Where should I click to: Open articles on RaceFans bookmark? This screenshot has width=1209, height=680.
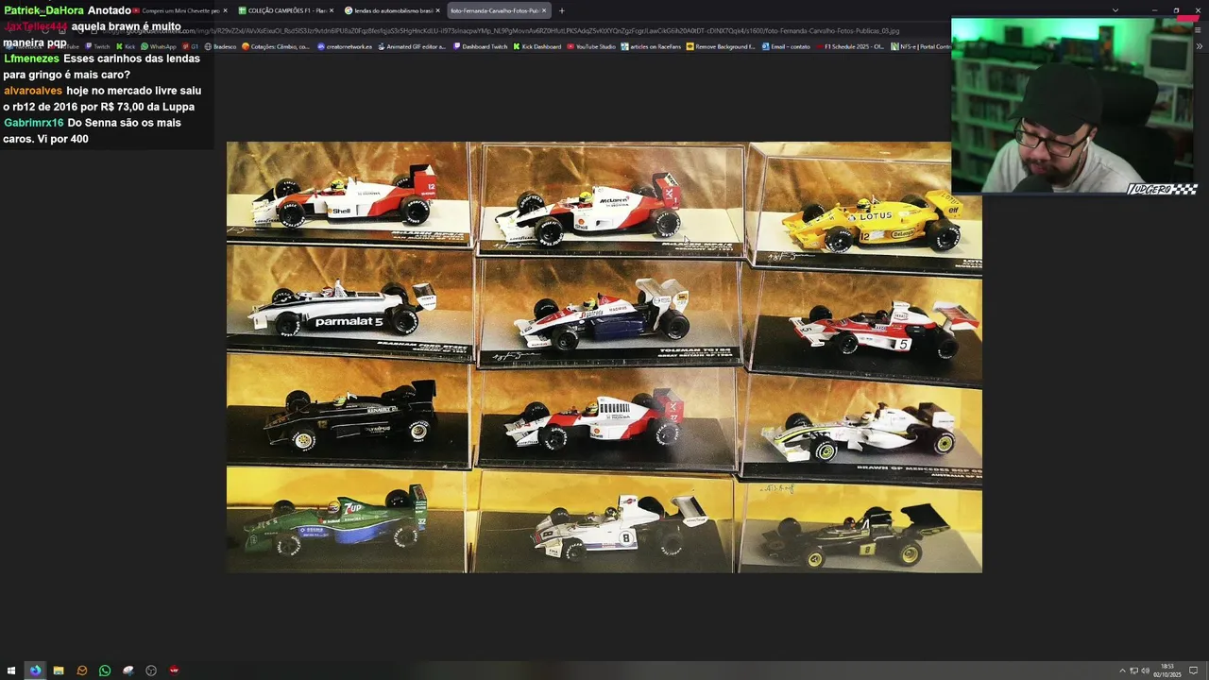(651, 46)
